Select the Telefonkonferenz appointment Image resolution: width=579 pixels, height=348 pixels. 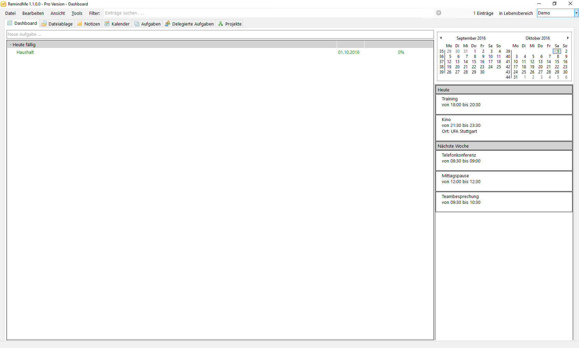(x=504, y=160)
